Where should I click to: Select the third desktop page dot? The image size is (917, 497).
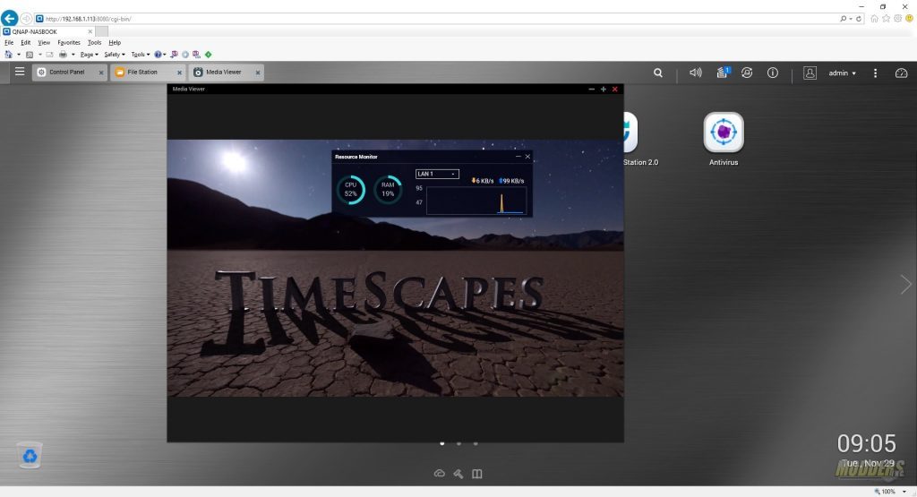tap(476, 444)
